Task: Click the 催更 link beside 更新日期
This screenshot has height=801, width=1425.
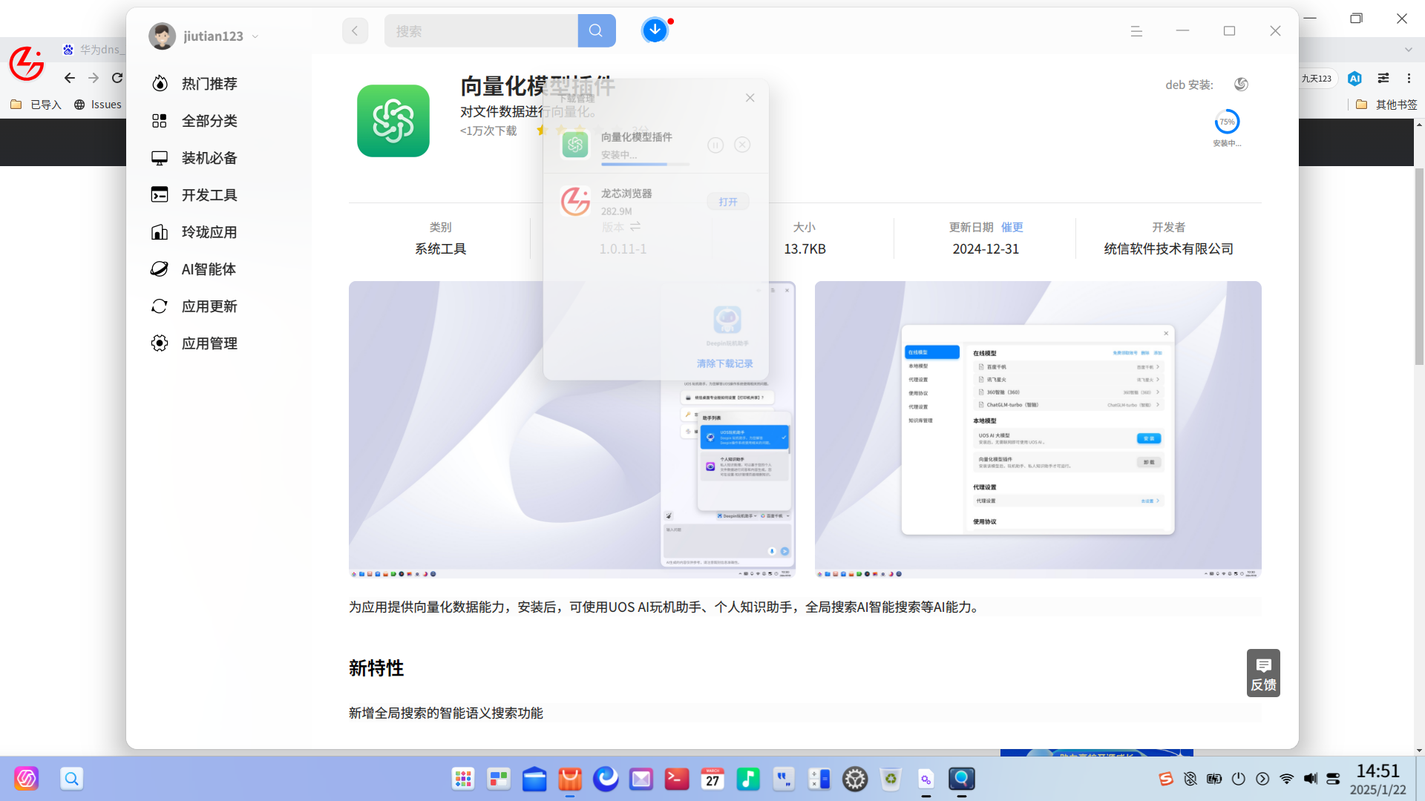Action: tap(1012, 227)
